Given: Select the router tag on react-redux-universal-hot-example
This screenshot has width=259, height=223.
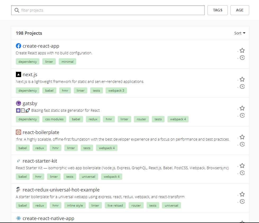Looking at the screenshot, I should pyautogui.click(x=136, y=206).
